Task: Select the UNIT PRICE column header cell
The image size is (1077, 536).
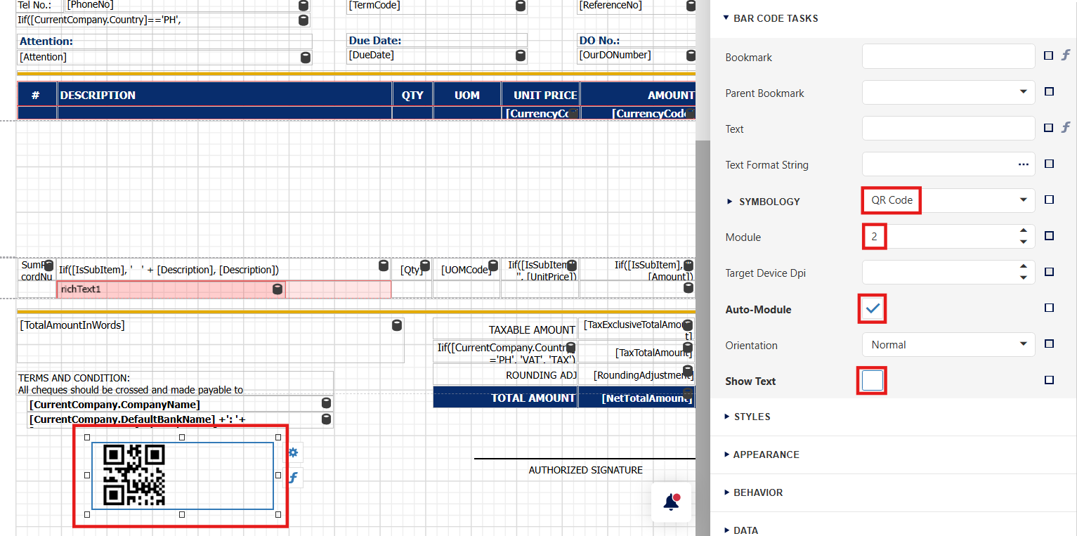Action: 541,95
